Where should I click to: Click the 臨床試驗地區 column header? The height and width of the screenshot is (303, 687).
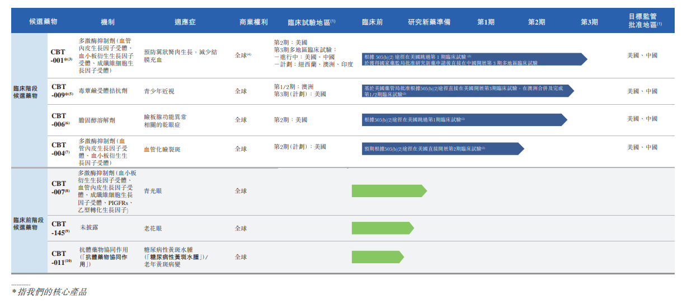(x=311, y=22)
